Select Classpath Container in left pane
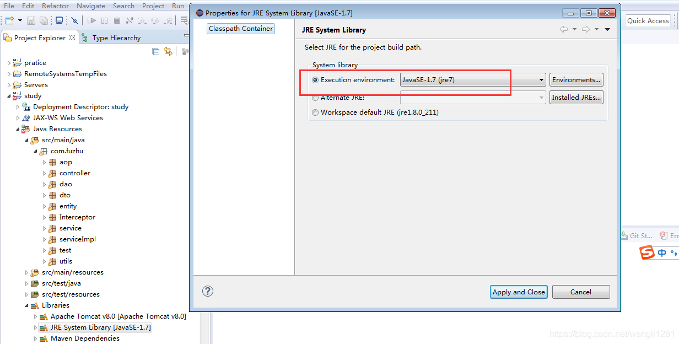Screen dimensions: 679x344 241,29
